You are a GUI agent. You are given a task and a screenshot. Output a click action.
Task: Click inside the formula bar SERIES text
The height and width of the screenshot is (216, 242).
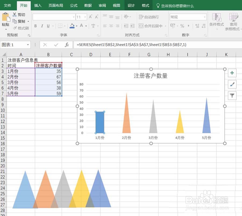pyautogui.click(x=131, y=45)
